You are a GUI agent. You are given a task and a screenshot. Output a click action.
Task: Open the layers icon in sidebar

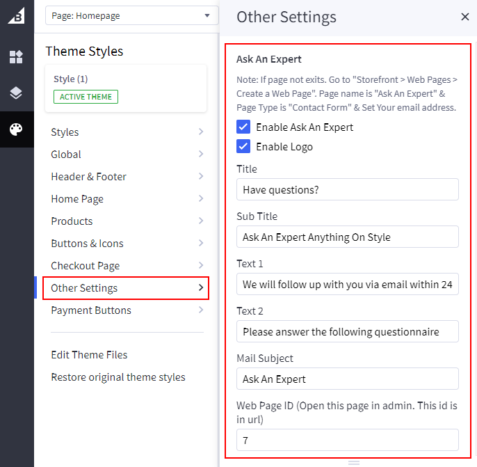click(x=17, y=93)
